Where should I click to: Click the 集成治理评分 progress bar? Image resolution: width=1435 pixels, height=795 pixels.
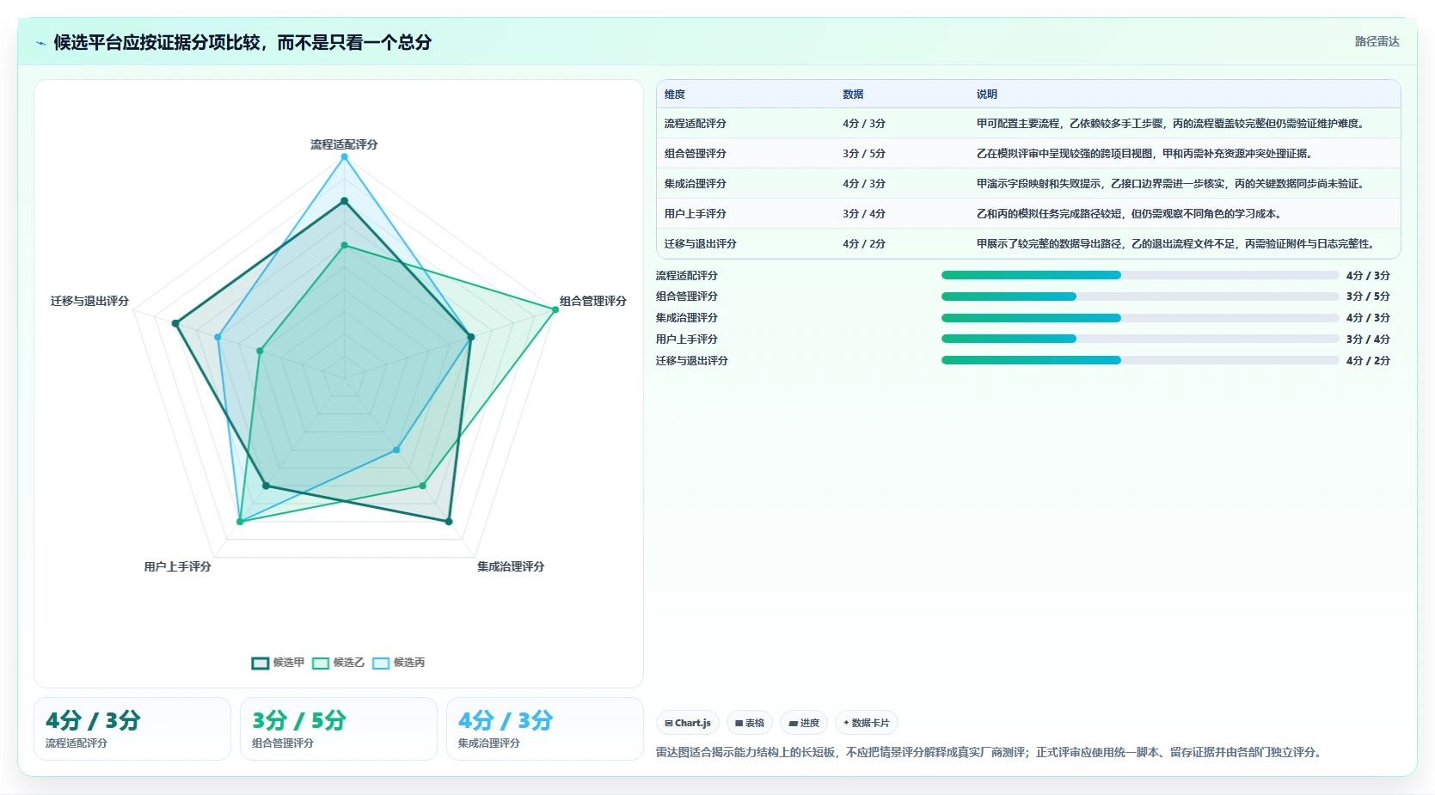[1140, 318]
